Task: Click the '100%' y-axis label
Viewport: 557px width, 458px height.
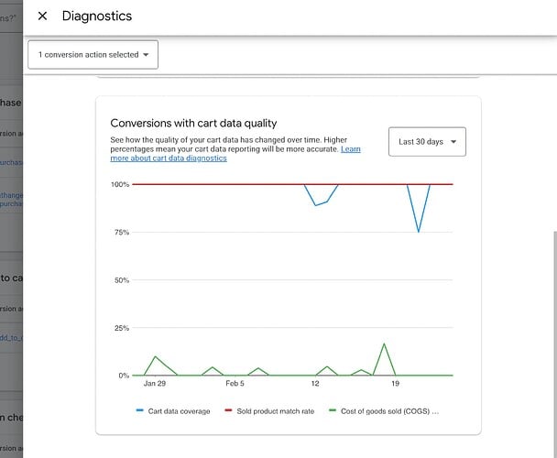Action: [119, 185]
